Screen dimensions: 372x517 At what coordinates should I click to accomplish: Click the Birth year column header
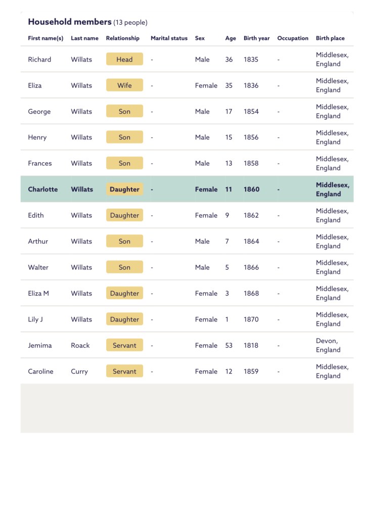[257, 38]
